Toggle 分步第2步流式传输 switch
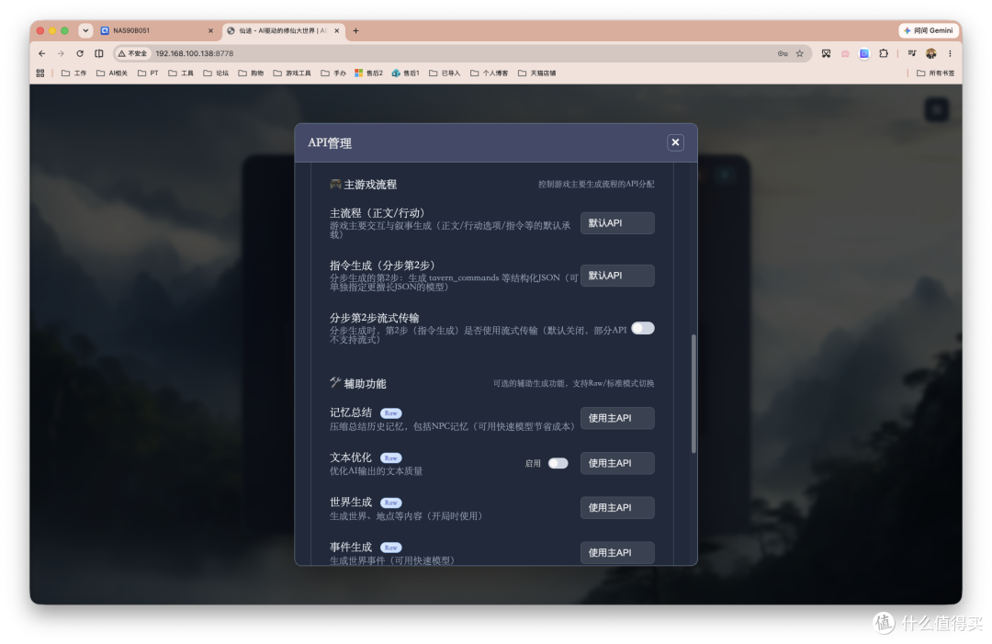This screenshot has height=644, width=992. point(643,328)
